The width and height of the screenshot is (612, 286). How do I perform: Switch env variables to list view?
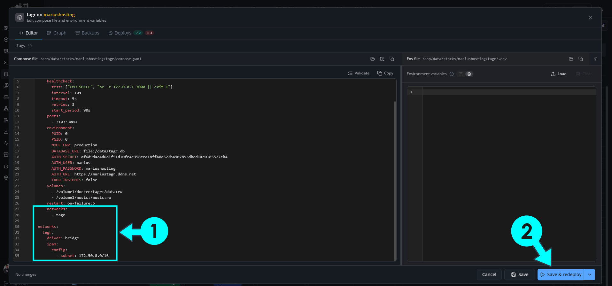tap(461, 74)
